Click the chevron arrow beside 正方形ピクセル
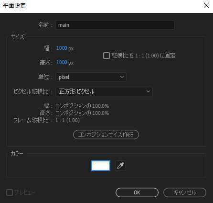Screen dimensions: 213x203 click(148, 91)
